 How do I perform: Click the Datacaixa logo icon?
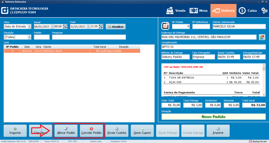5,10
